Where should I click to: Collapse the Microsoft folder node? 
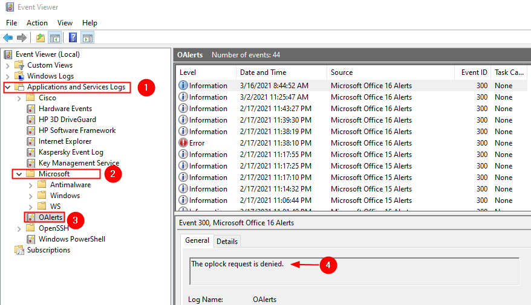coord(19,174)
